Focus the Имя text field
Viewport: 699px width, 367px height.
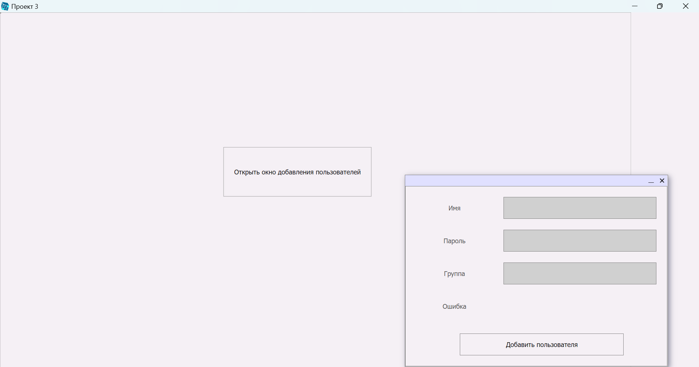580,208
